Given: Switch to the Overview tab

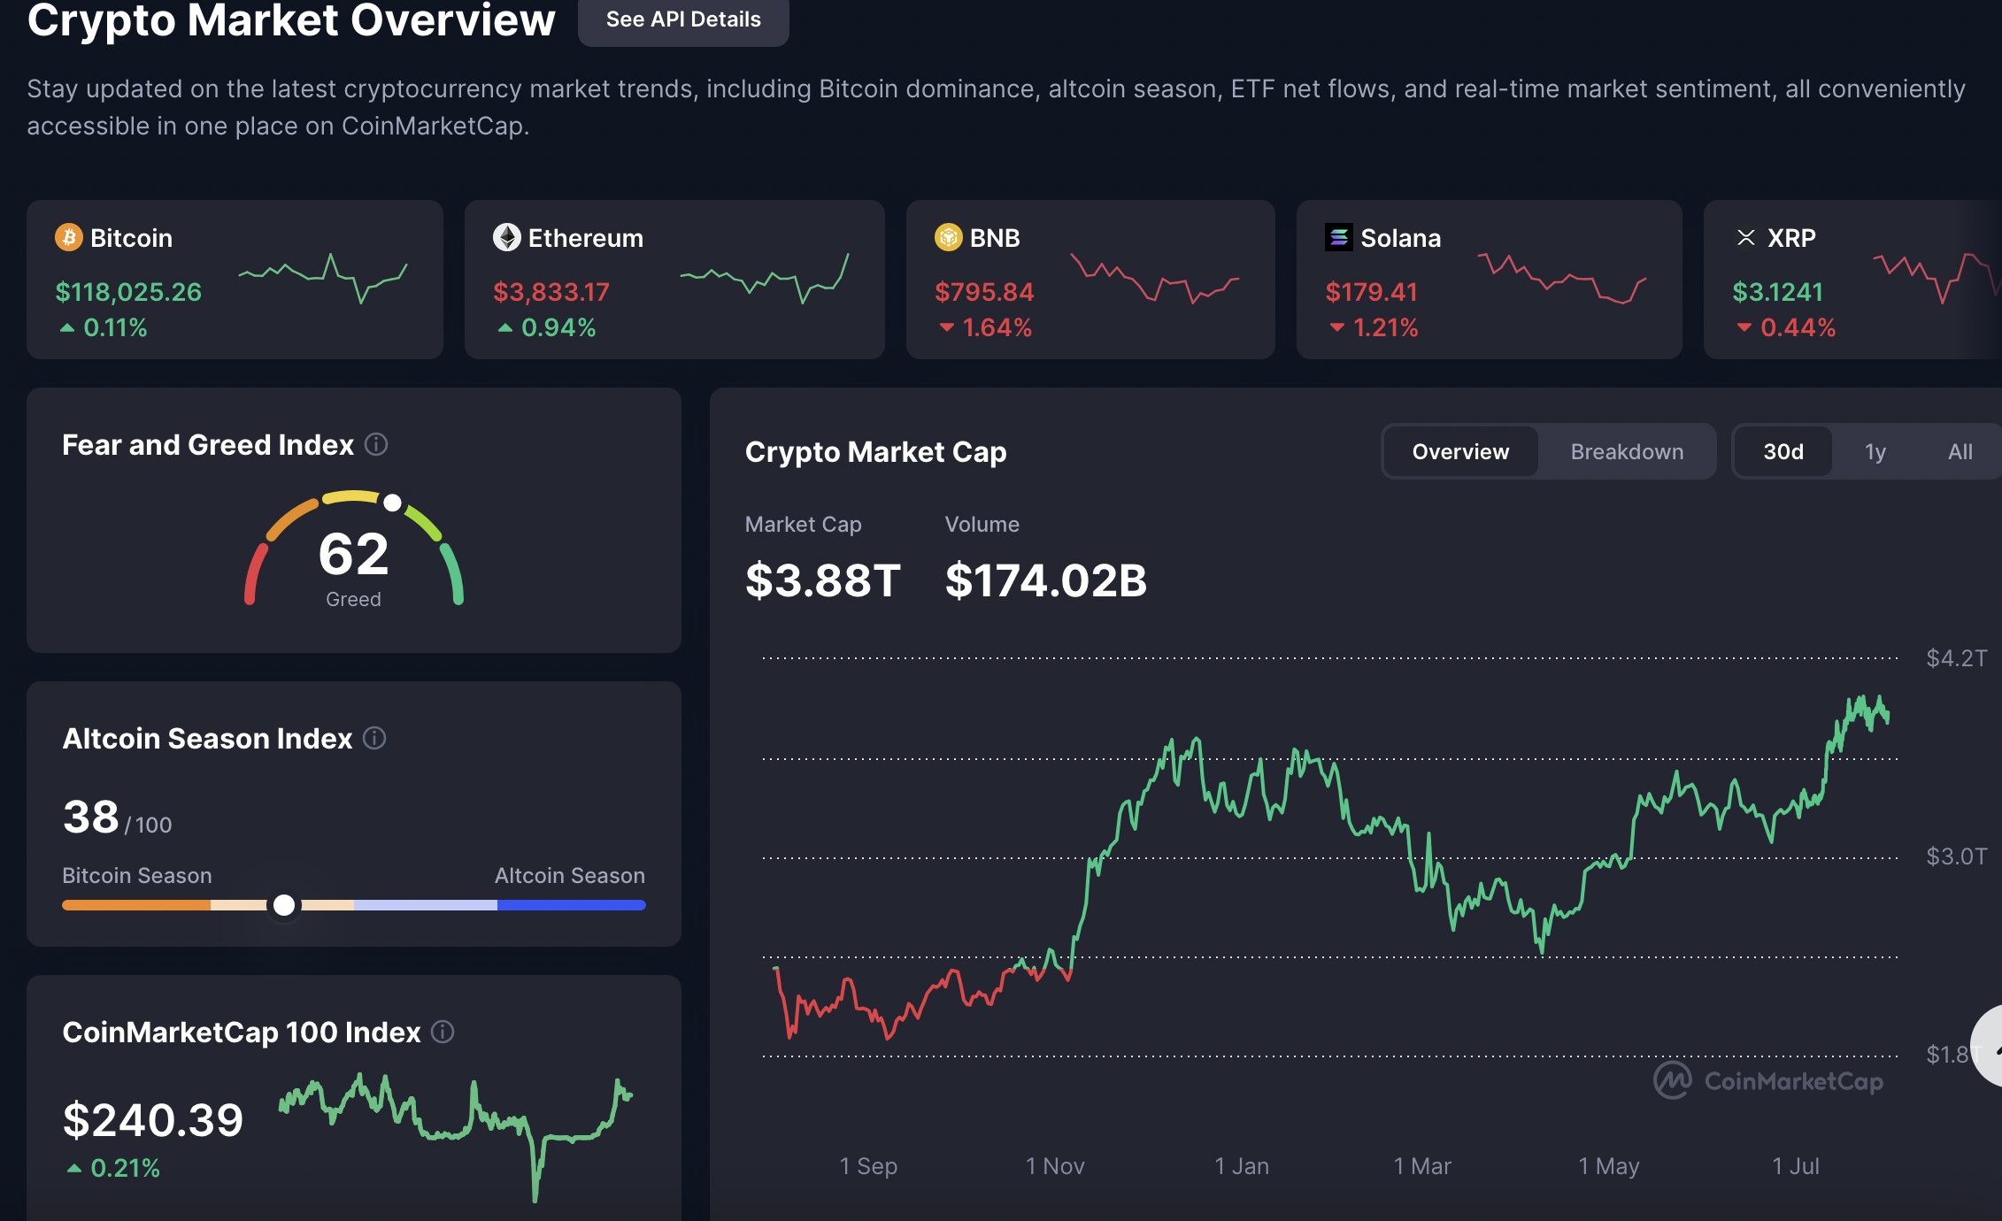Looking at the screenshot, I should pyautogui.click(x=1460, y=451).
